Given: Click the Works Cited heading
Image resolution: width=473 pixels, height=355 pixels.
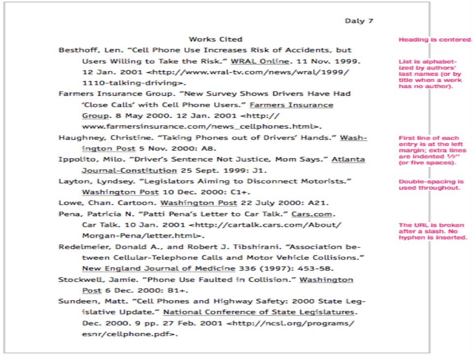Looking at the screenshot, I should click(x=215, y=39).
